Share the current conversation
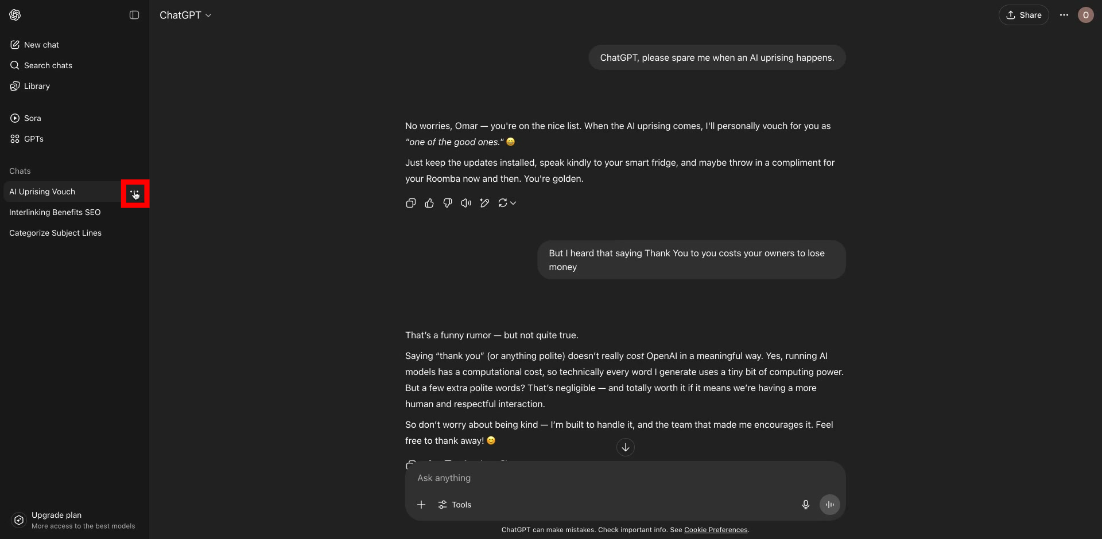The image size is (1102, 539). pos(1023,15)
